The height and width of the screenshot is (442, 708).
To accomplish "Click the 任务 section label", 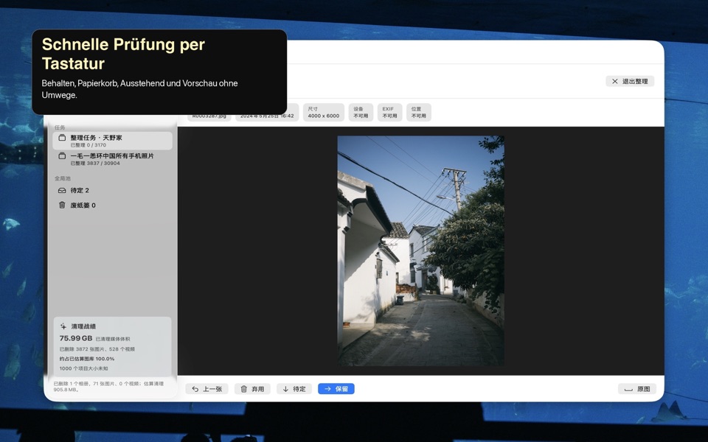I will coord(60,127).
